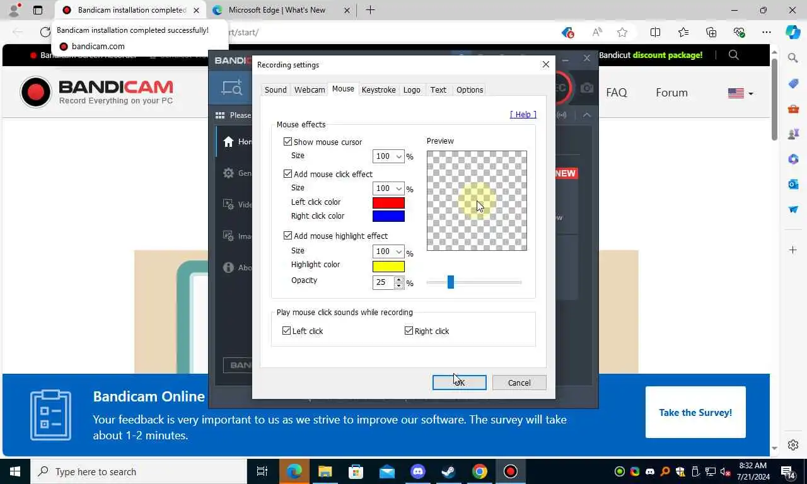Launch Discord from the taskbar
Image resolution: width=807 pixels, height=484 pixels.
(418, 471)
